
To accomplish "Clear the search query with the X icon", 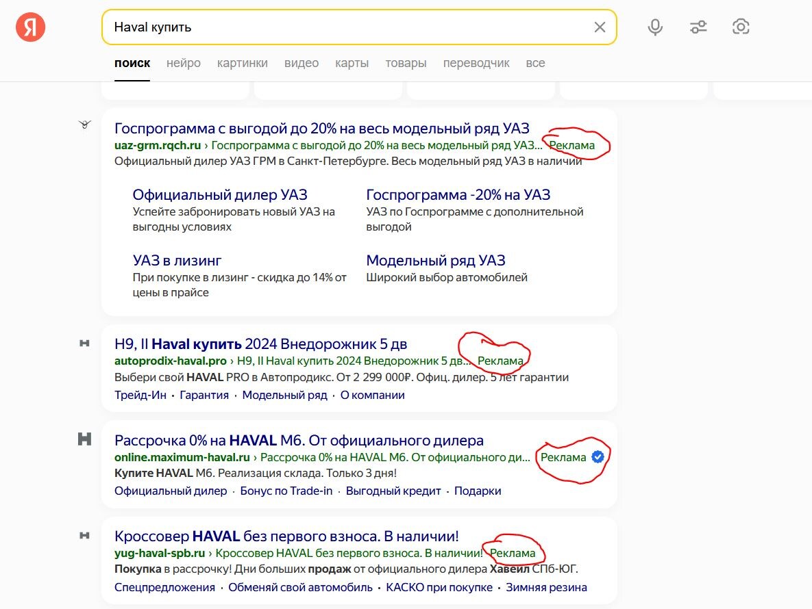I will [600, 27].
